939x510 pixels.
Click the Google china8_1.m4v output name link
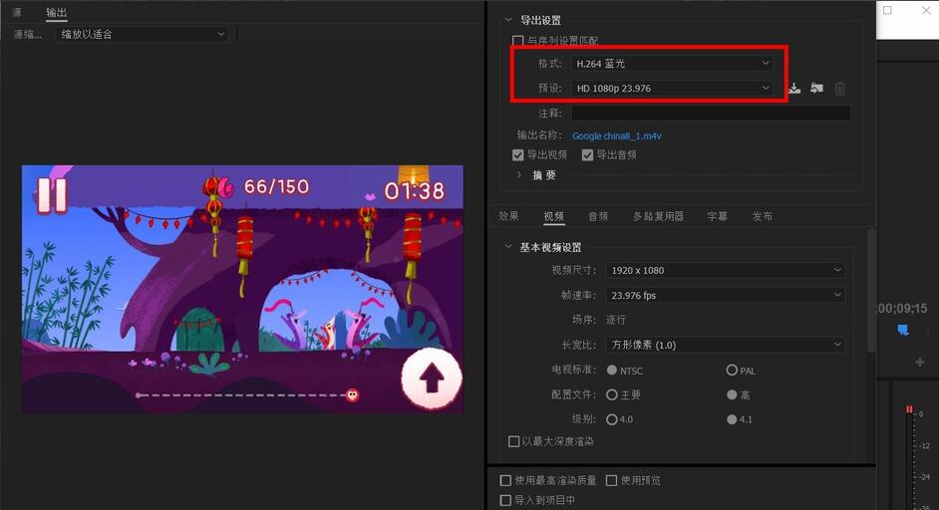point(617,135)
